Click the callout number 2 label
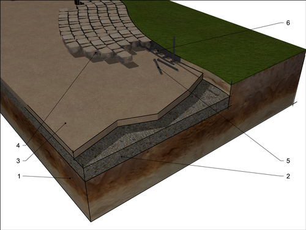Image resolution: width=306 pixels, height=230 pixels. [x=288, y=176]
